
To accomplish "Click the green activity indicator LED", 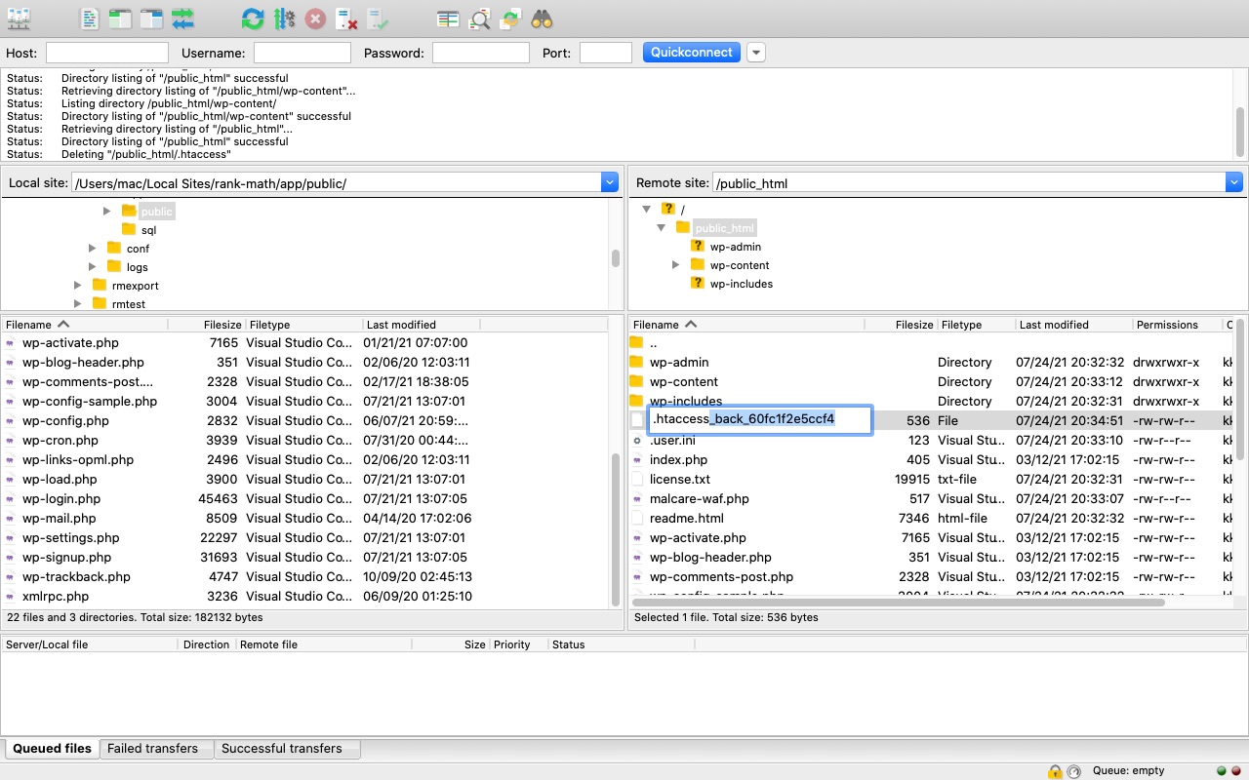I will click(x=1222, y=771).
